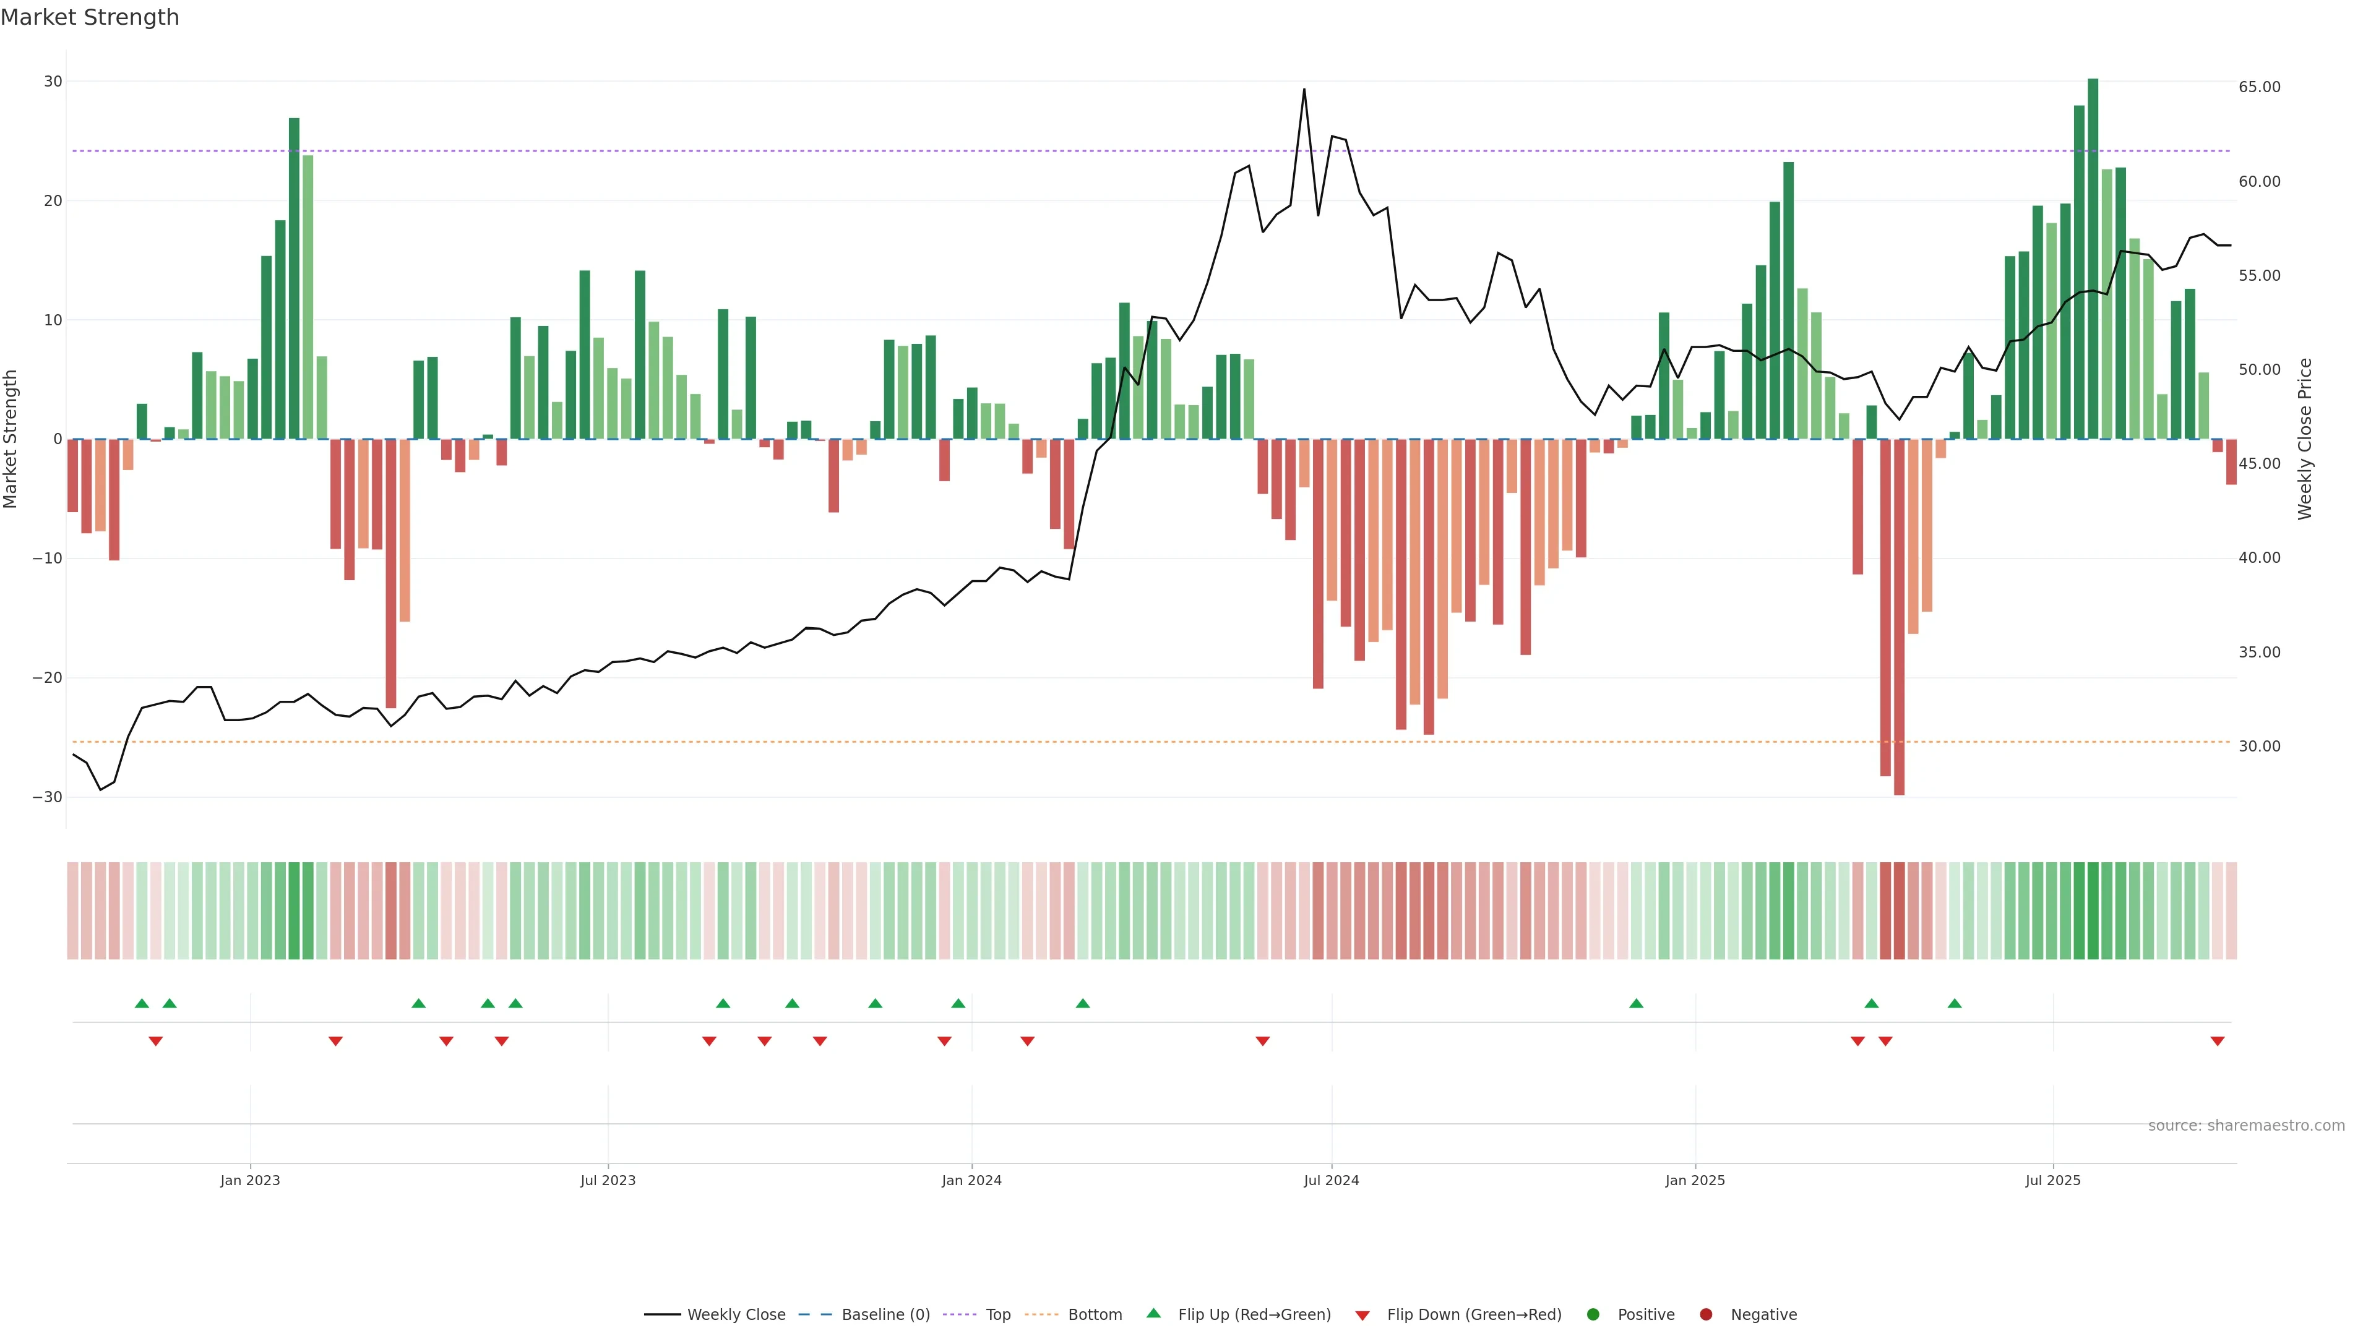Click the orange dotted Bottom legend line icon

tap(1041, 1315)
